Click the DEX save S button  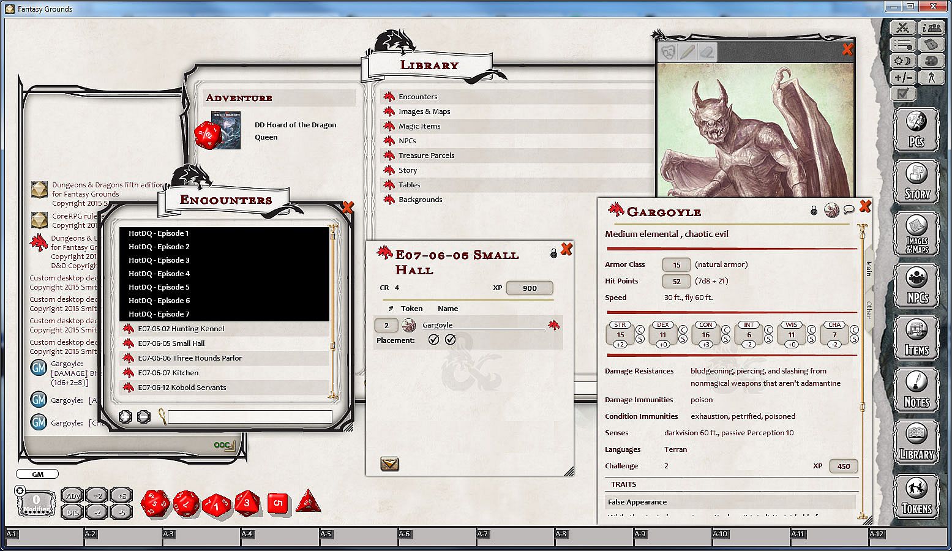click(x=683, y=339)
